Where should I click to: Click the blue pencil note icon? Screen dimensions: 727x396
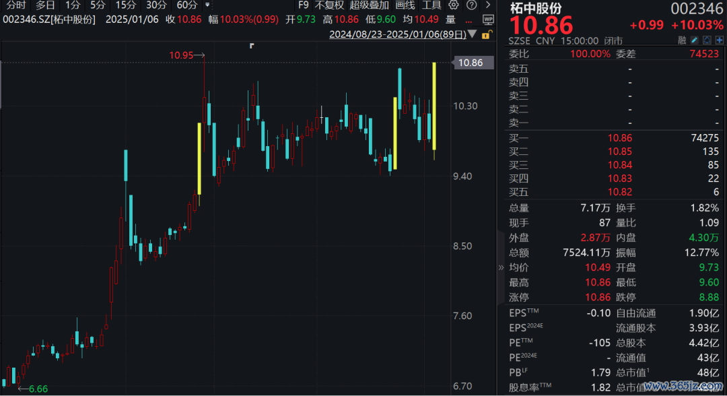(694, 40)
